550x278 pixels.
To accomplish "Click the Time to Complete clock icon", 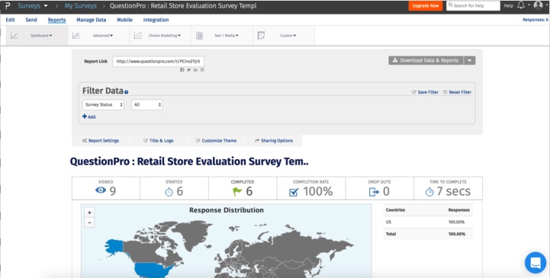I will pos(429,192).
